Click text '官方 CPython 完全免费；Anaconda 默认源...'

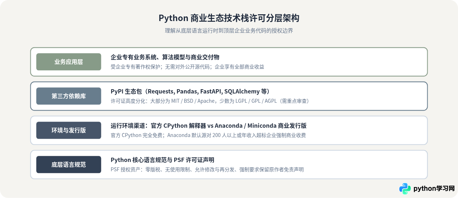click(208, 135)
